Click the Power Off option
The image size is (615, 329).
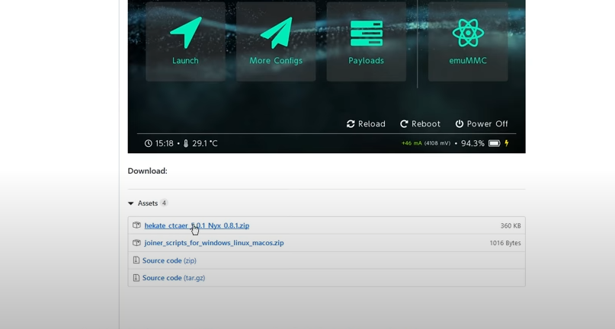coord(481,124)
